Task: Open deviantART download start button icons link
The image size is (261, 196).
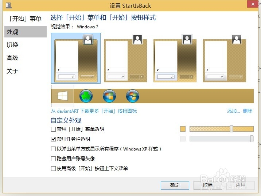Action: 94,111
